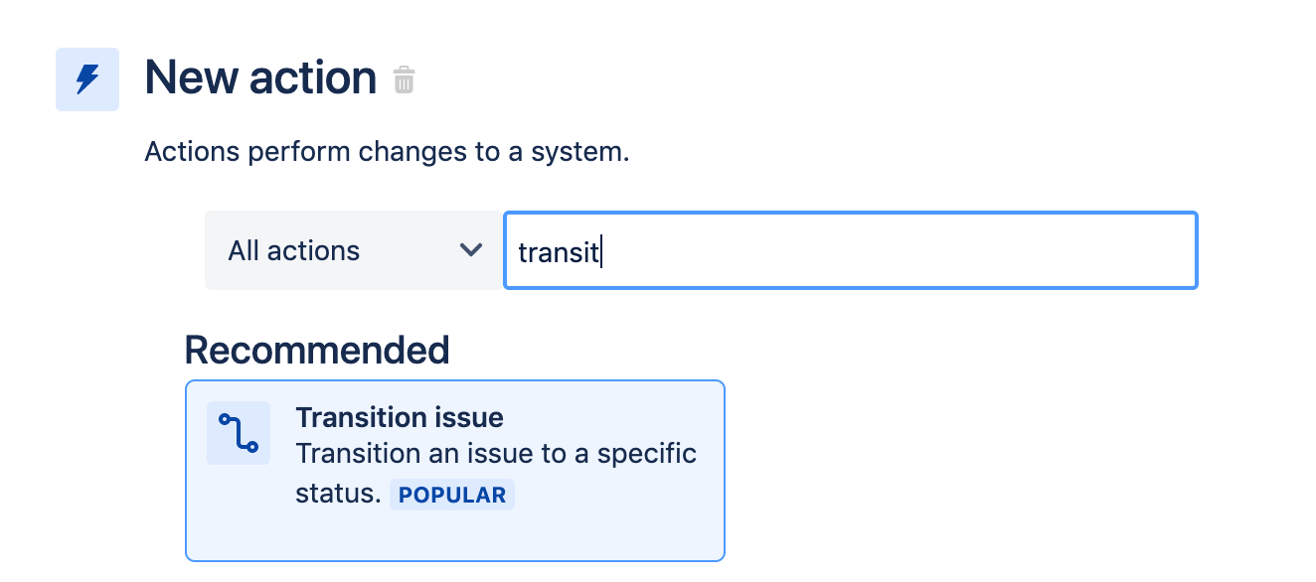This screenshot has height=582, width=1316.
Task: Click the Recommended section header
Action: pyautogui.click(x=316, y=350)
